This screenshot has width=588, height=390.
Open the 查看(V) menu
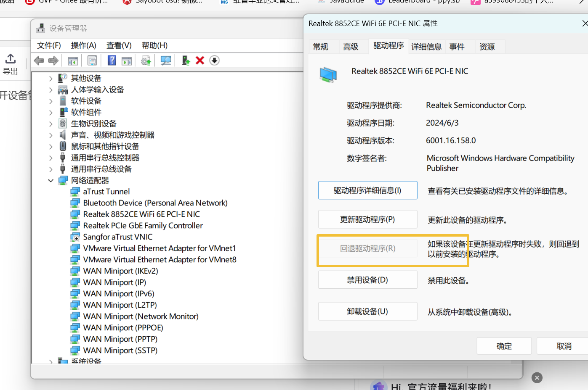point(119,45)
